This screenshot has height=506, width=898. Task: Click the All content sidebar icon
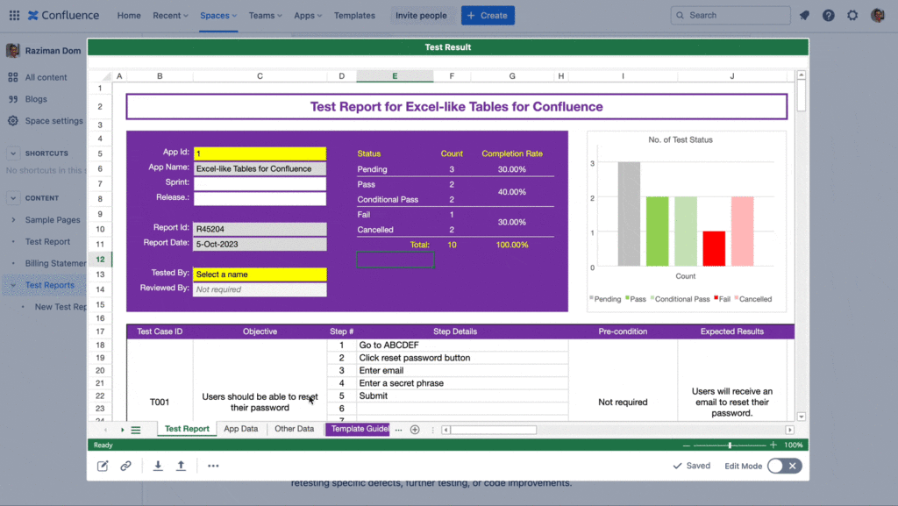[x=12, y=77]
